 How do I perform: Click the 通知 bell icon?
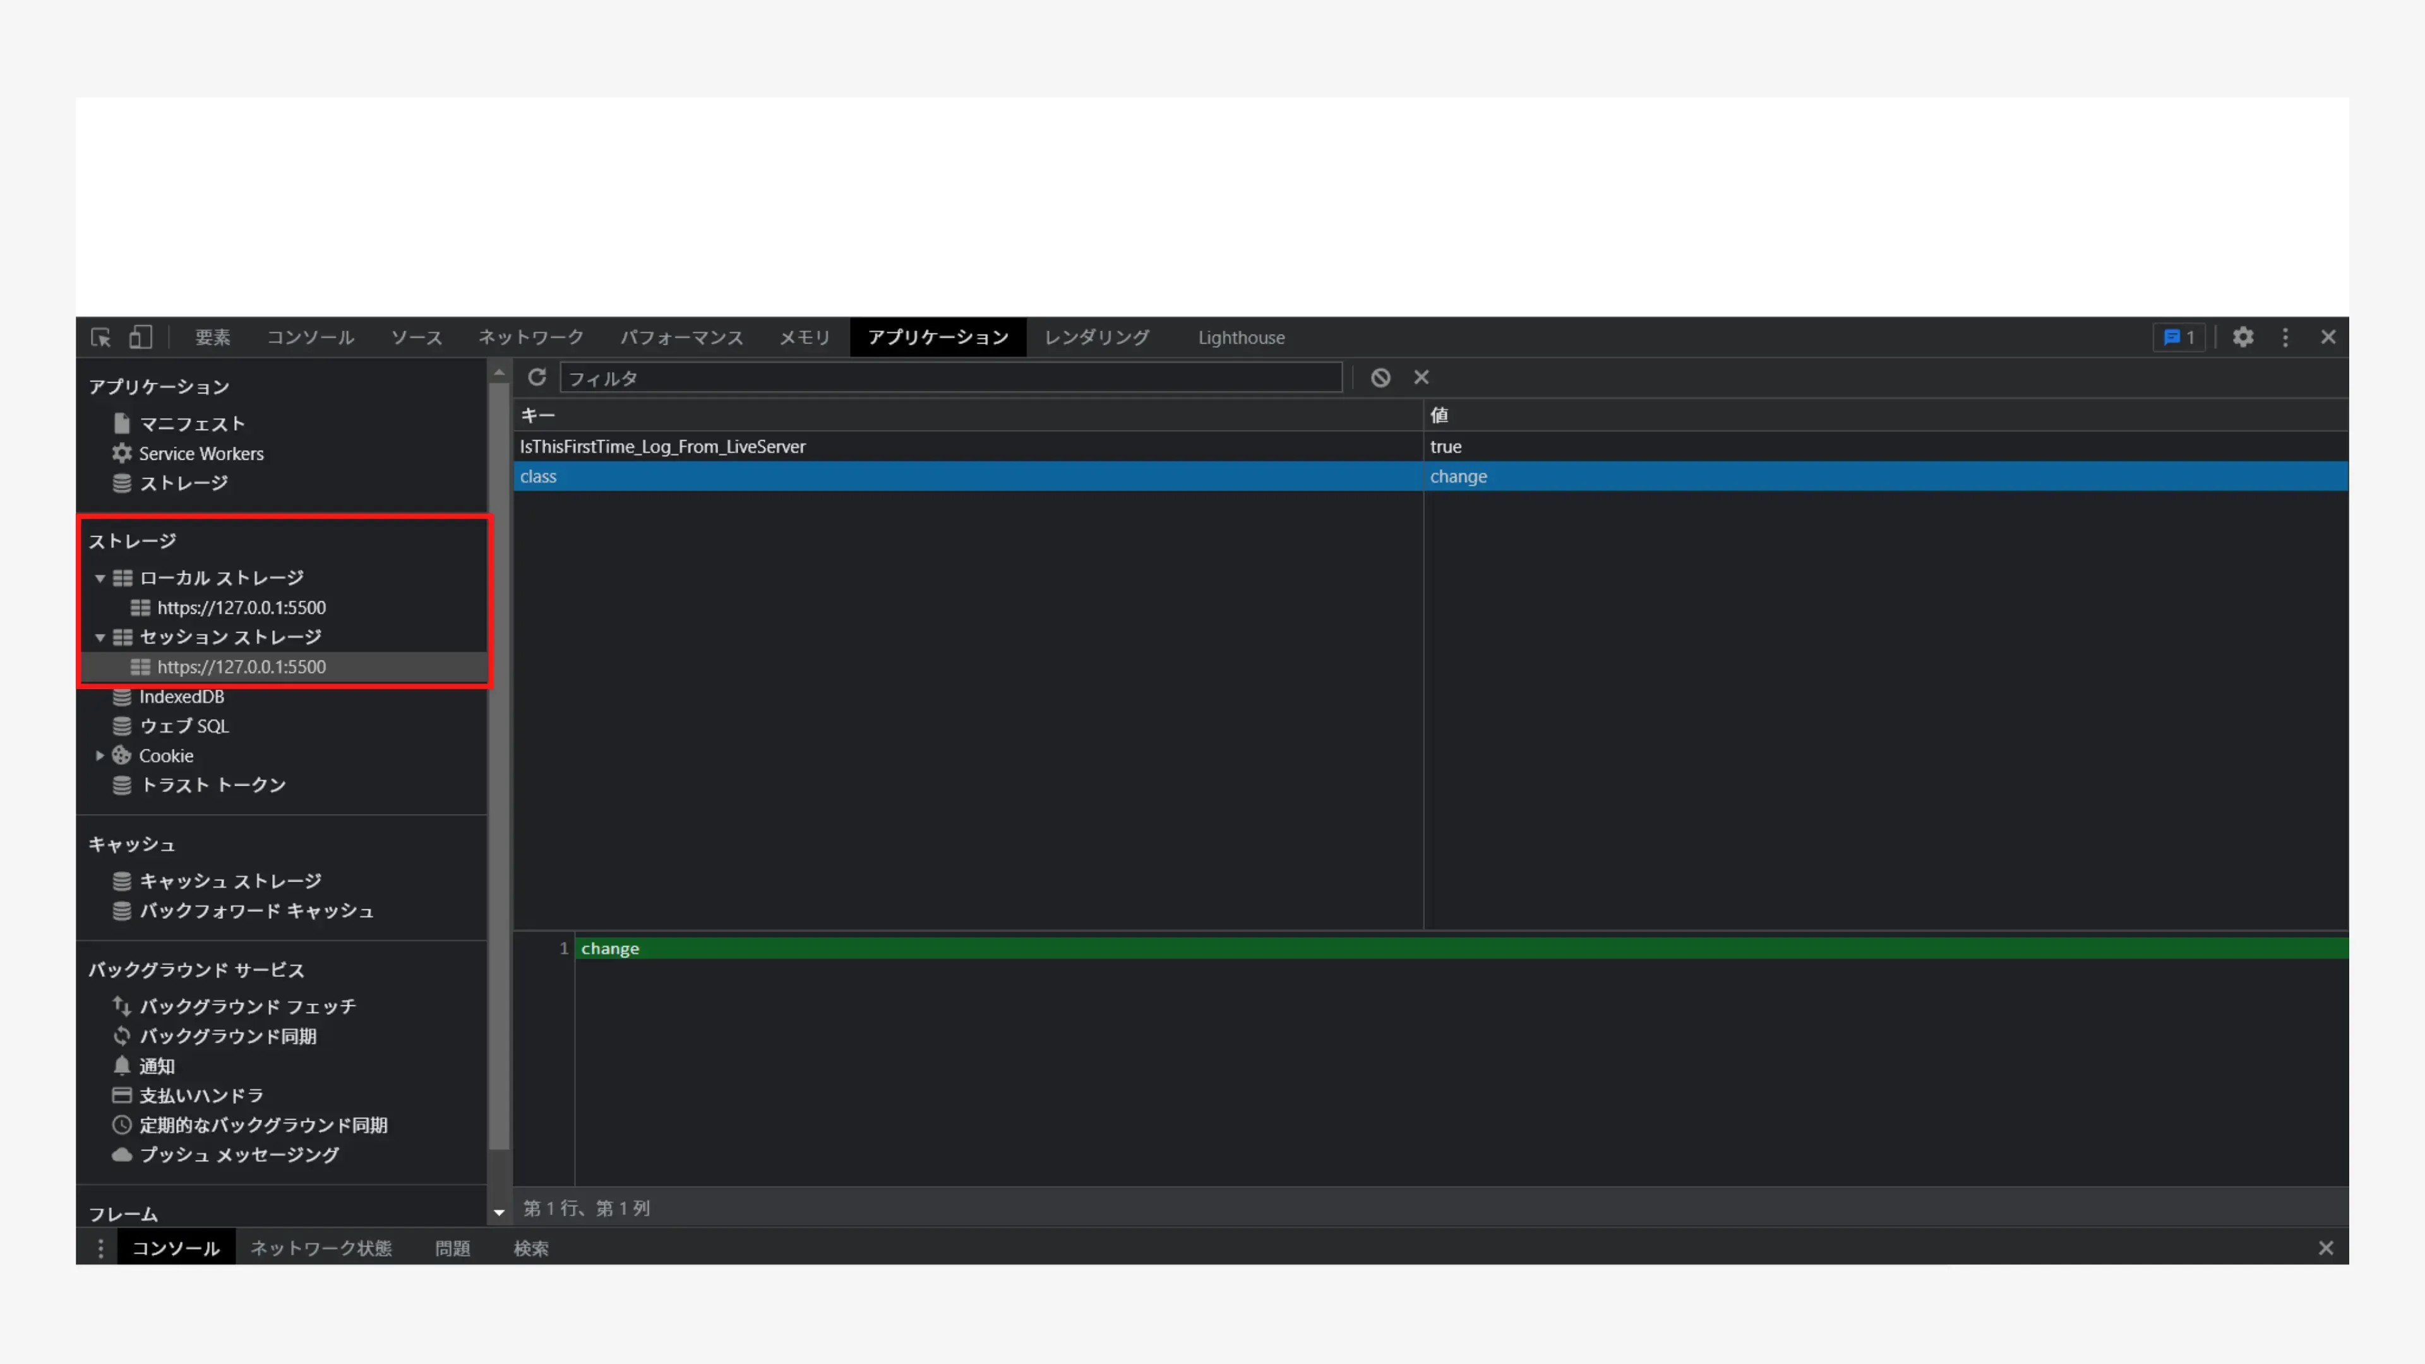121,1065
